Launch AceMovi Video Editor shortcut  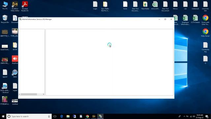click(15, 6)
